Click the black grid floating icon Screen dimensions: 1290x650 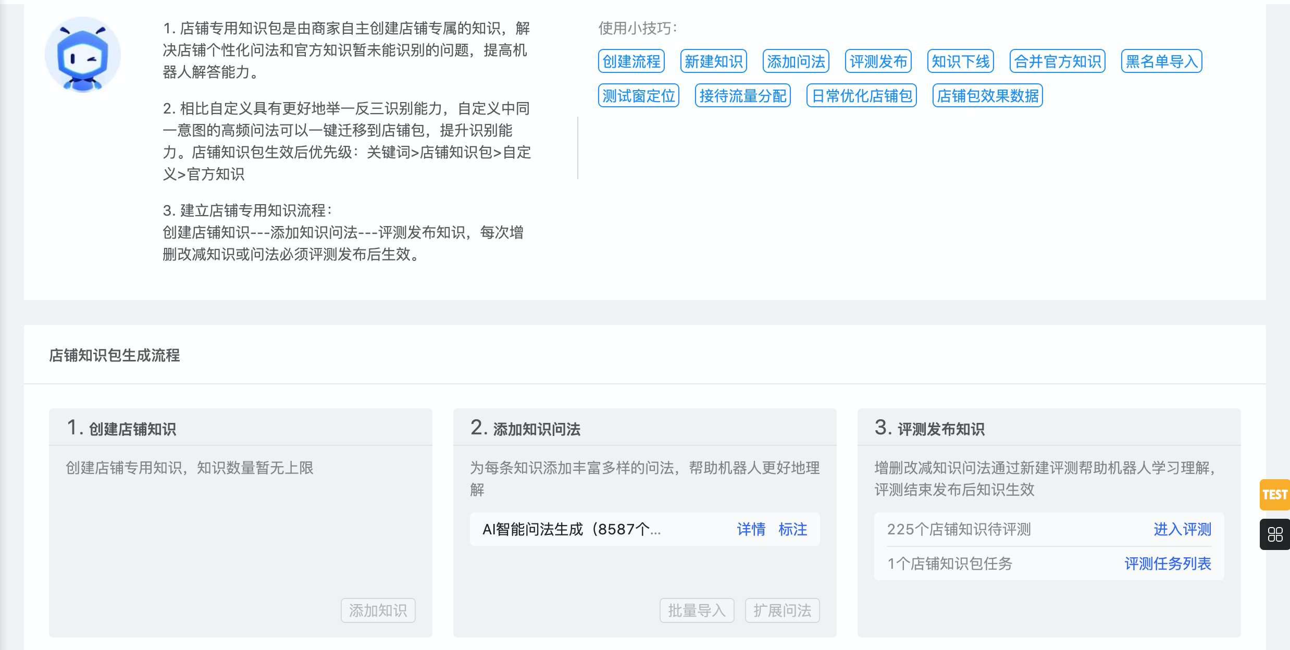(x=1274, y=534)
